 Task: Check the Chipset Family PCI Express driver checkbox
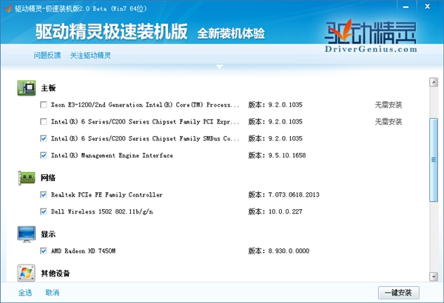[44, 122]
